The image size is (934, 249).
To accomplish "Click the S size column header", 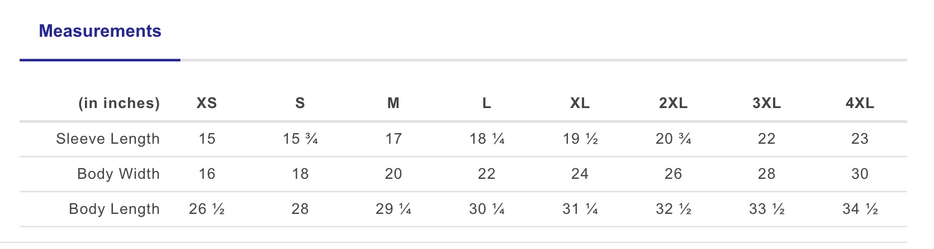I will (x=300, y=104).
